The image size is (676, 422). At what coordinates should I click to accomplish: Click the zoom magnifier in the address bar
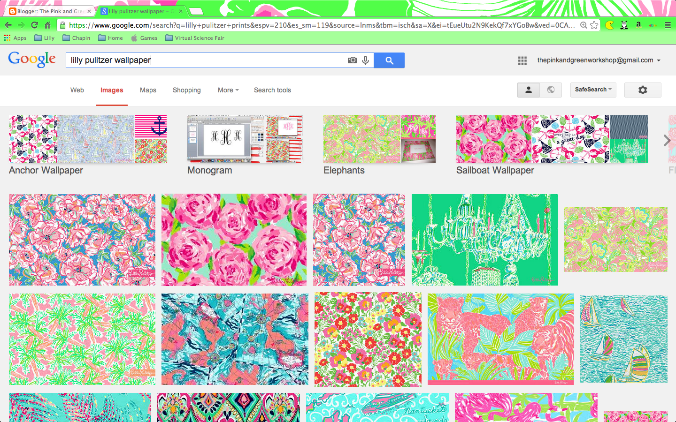coord(584,25)
